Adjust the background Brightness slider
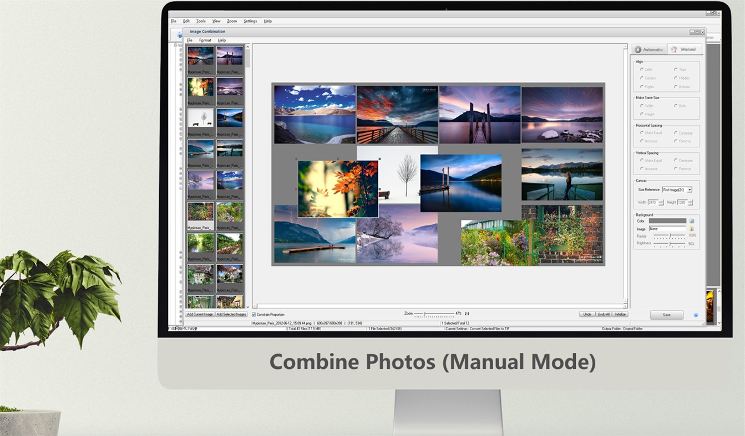 [669, 243]
